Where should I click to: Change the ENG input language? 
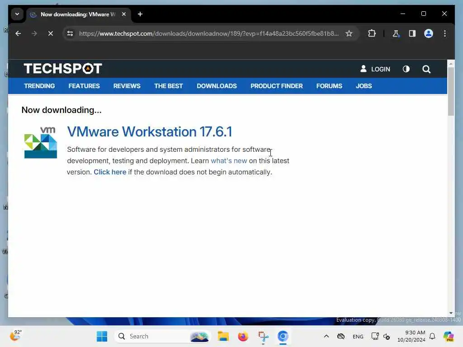tap(358, 336)
